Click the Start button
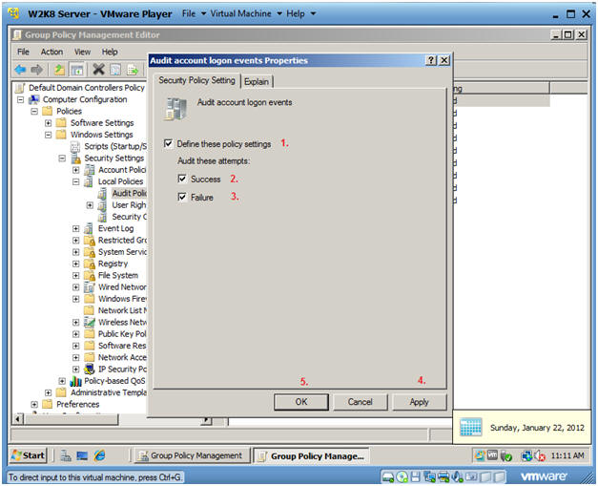This screenshot has width=598, height=486. click(29, 455)
